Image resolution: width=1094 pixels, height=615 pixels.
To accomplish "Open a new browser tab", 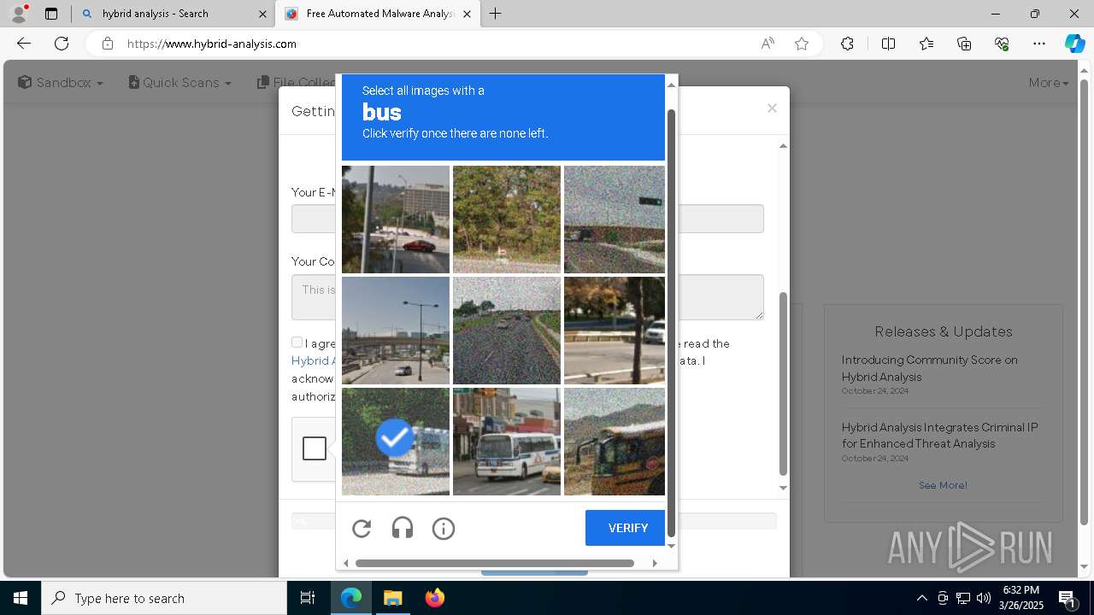I will [x=495, y=14].
